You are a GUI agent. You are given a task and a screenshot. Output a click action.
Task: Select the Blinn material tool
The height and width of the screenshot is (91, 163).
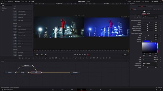(x=22, y=26)
